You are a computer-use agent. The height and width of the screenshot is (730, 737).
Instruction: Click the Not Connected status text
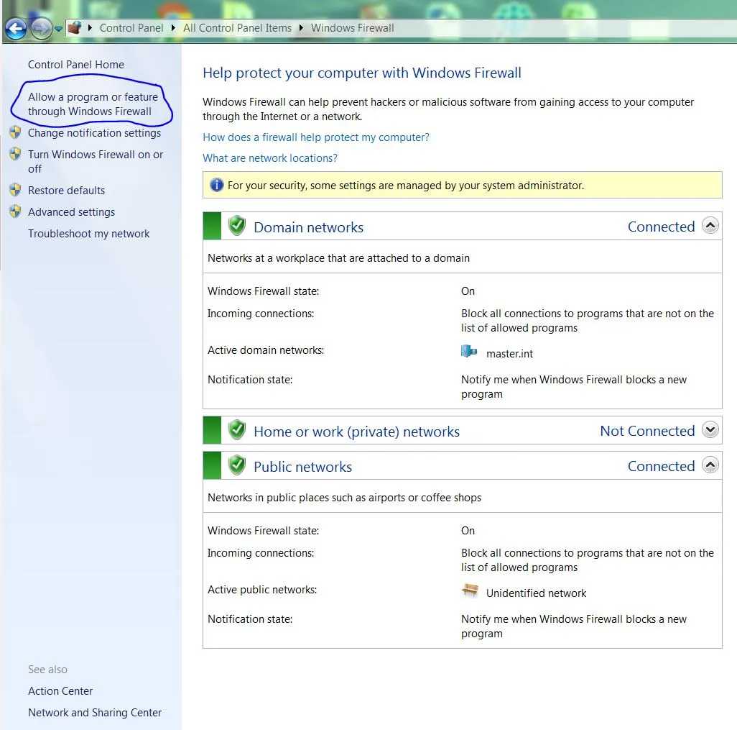[647, 431]
